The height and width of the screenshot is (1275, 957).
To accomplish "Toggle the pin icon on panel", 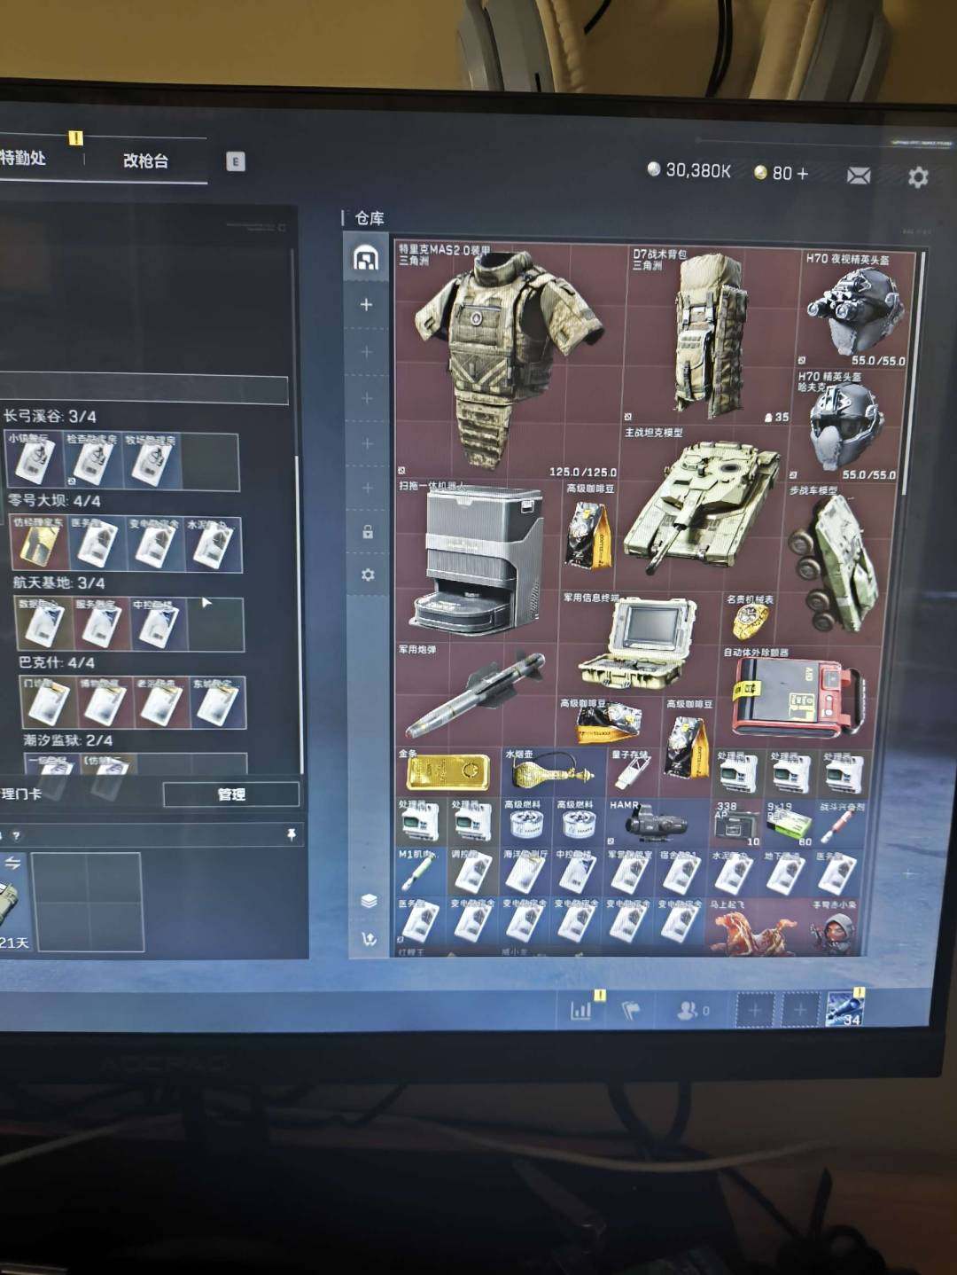I will [x=291, y=834].
